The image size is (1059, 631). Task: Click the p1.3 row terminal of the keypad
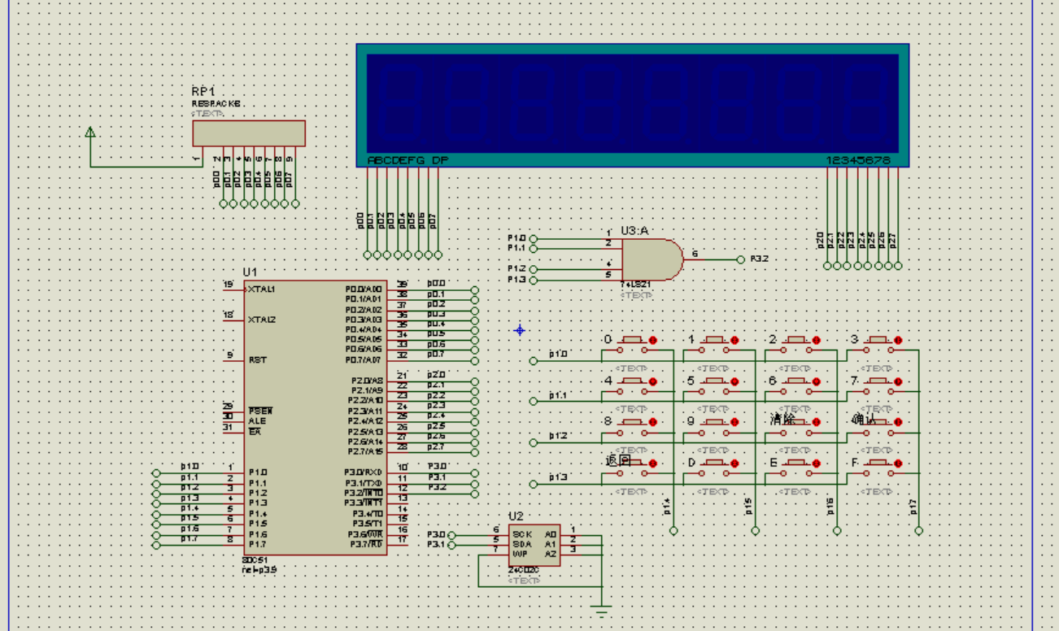(x=534, y=484)
